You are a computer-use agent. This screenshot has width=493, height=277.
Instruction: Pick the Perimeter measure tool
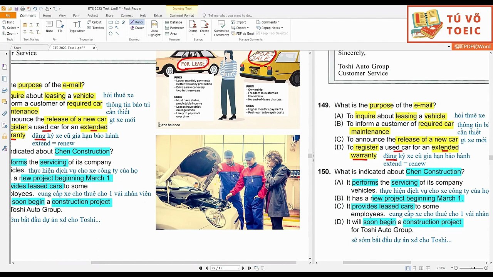click(x=174, y=28)
